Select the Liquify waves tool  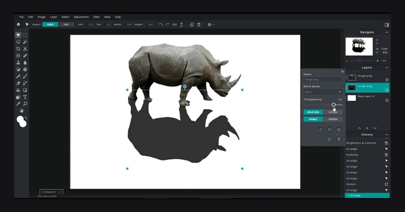click(18, 56)
